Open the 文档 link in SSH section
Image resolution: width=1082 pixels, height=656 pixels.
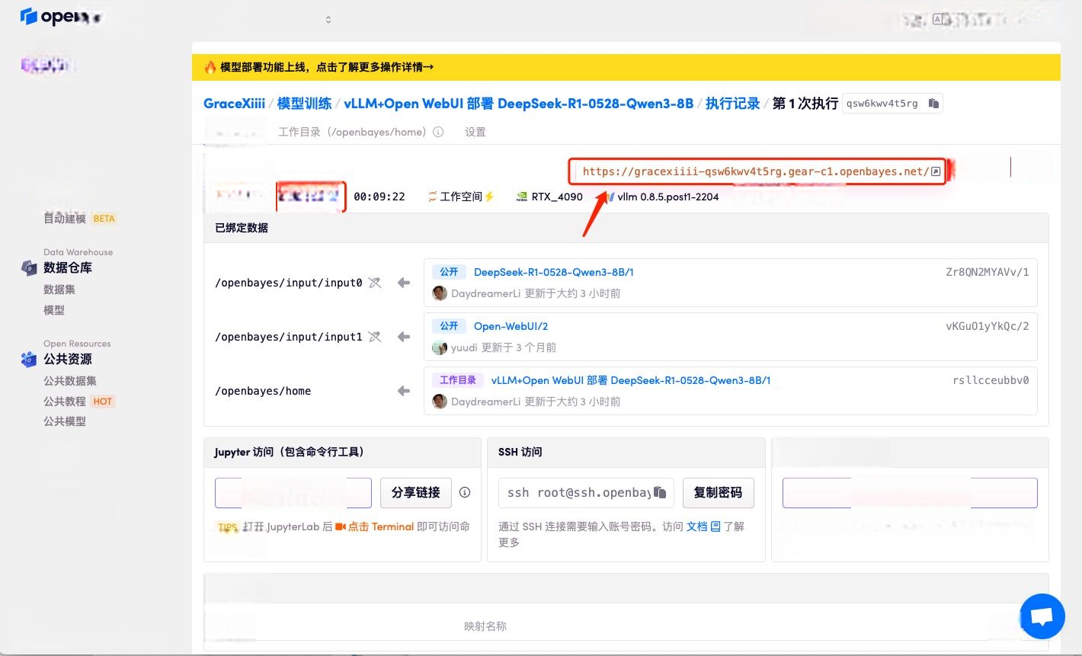(697, 526)
